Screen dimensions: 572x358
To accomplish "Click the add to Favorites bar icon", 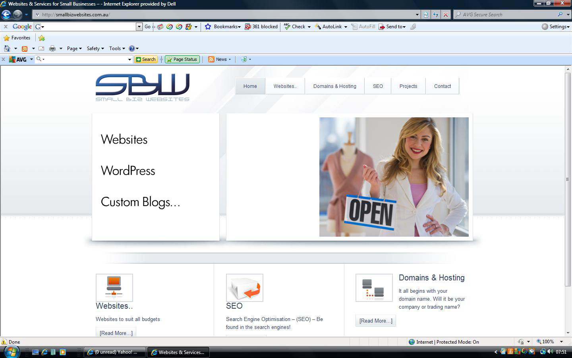I will click(x=42, y=38).
